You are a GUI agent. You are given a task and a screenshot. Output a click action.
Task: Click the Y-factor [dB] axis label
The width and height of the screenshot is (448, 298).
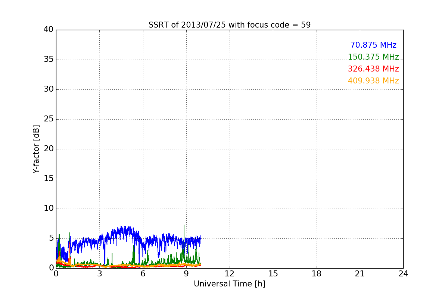click(x=36, y=149)
